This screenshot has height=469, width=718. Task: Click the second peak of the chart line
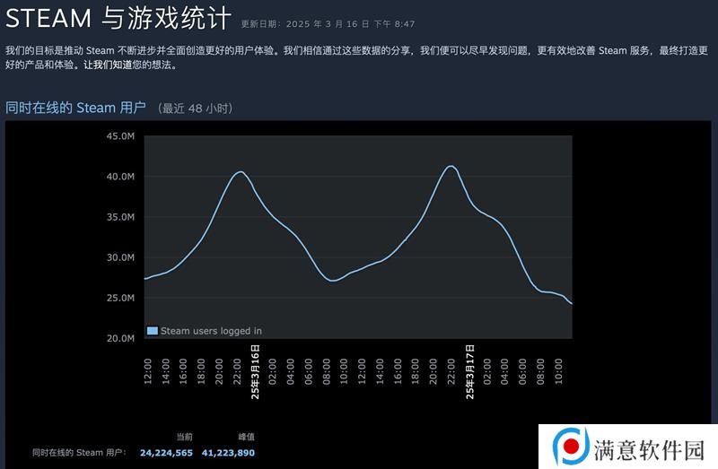click(451, 166)
